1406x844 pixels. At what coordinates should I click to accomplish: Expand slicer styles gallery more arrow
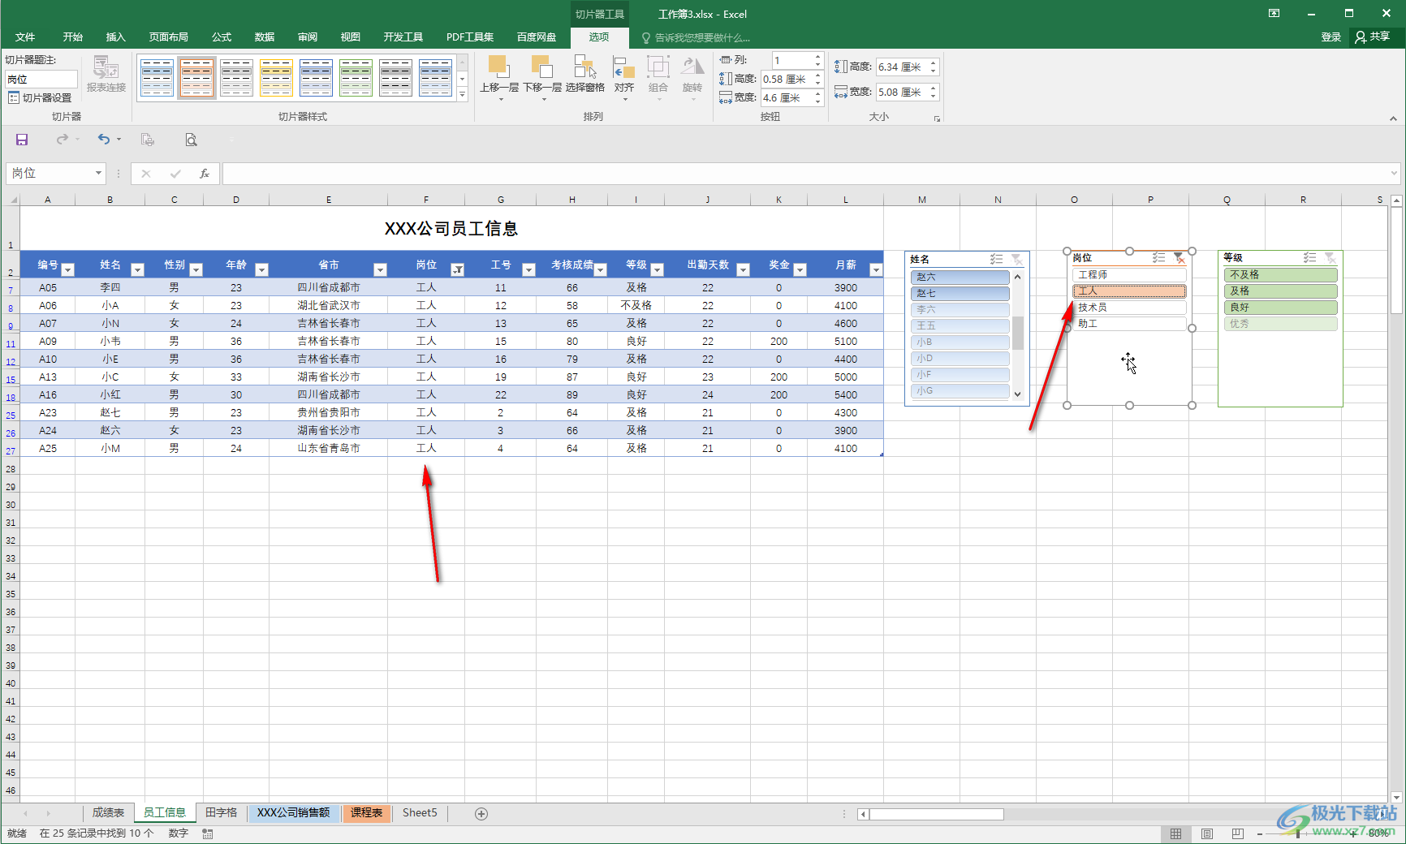(x=463, y=96)
